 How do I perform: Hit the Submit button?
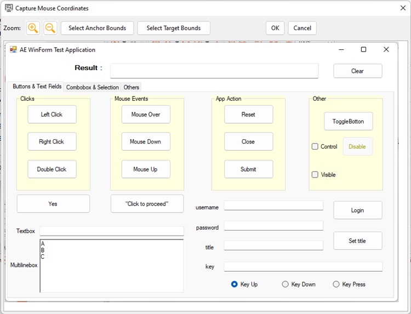click(248, 169)
